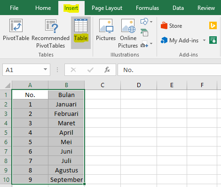Open the File tab
221x187 pixels.
coord(14,8)
